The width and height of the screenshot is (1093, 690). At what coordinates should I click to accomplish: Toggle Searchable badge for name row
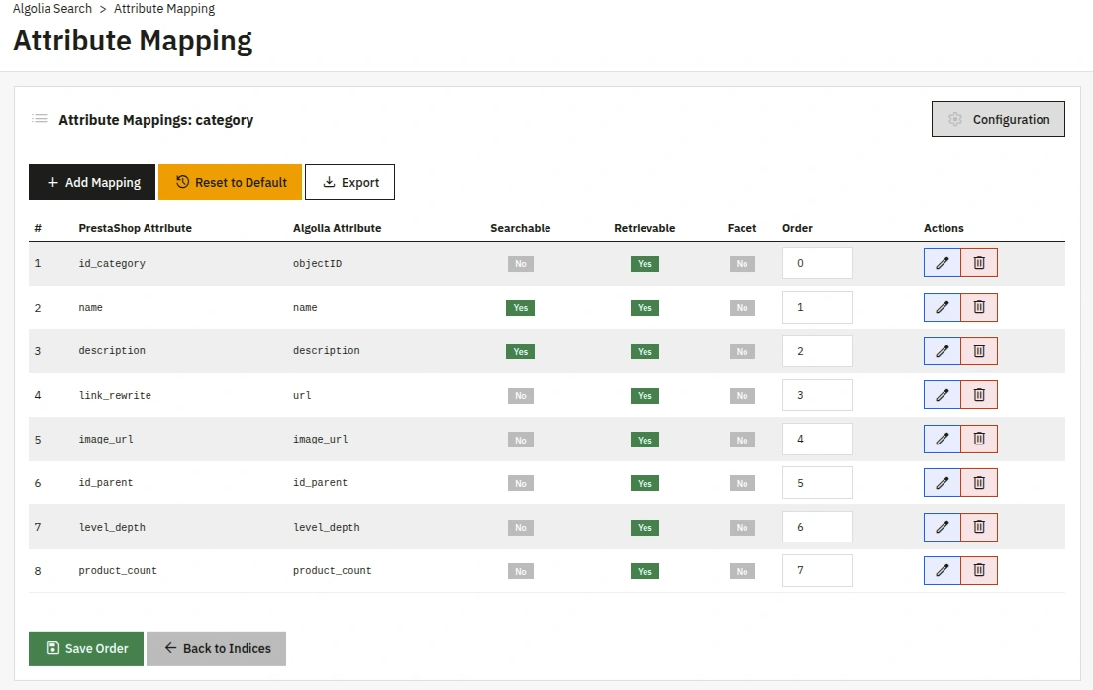coord(520,308)
